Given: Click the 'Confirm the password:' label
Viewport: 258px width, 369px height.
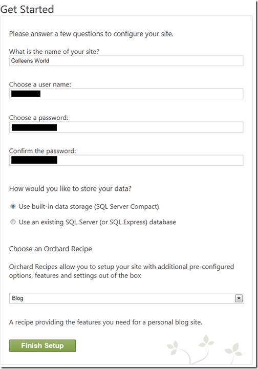Looking at the screenshot, I should pos(42,151).
